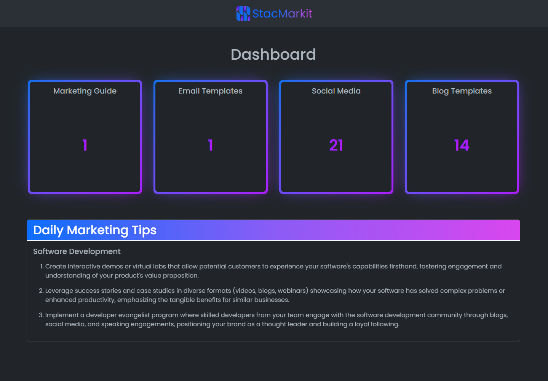Select the Software Development subheading
Image resolution: width=548 pixels, height=381 pixels.
tap(77, 251)
